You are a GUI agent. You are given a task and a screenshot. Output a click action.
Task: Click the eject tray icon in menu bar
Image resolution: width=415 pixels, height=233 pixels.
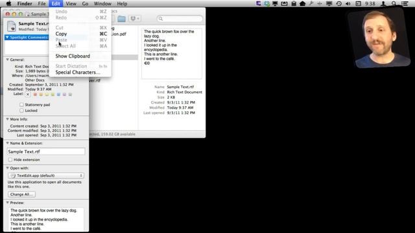point(284,3)
